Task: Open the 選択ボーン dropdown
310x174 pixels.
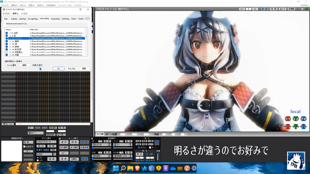Action: [36, 133]
